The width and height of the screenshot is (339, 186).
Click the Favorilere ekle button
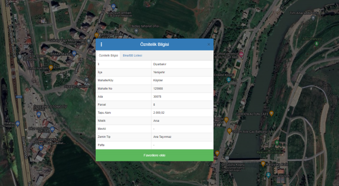pyautogui.click(x=154, y=155)
